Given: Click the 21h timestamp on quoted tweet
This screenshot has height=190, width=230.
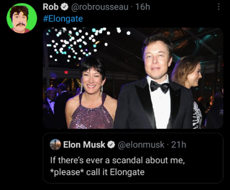Looking at the screenshot, I should [179, 145].
